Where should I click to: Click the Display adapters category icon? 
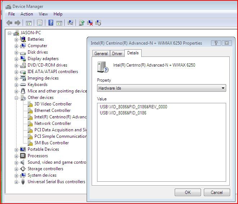click(23, 59)
